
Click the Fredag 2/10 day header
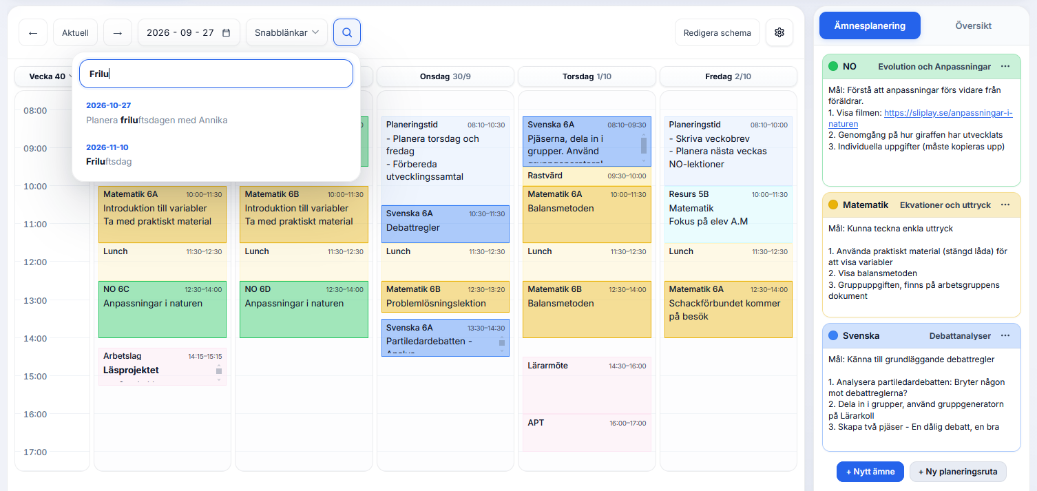click(x=729, y=76)
